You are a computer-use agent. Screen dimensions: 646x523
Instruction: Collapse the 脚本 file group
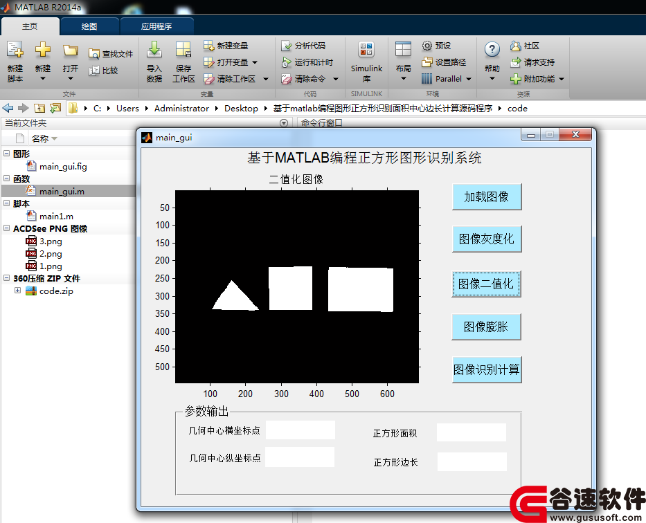point(7,203)
